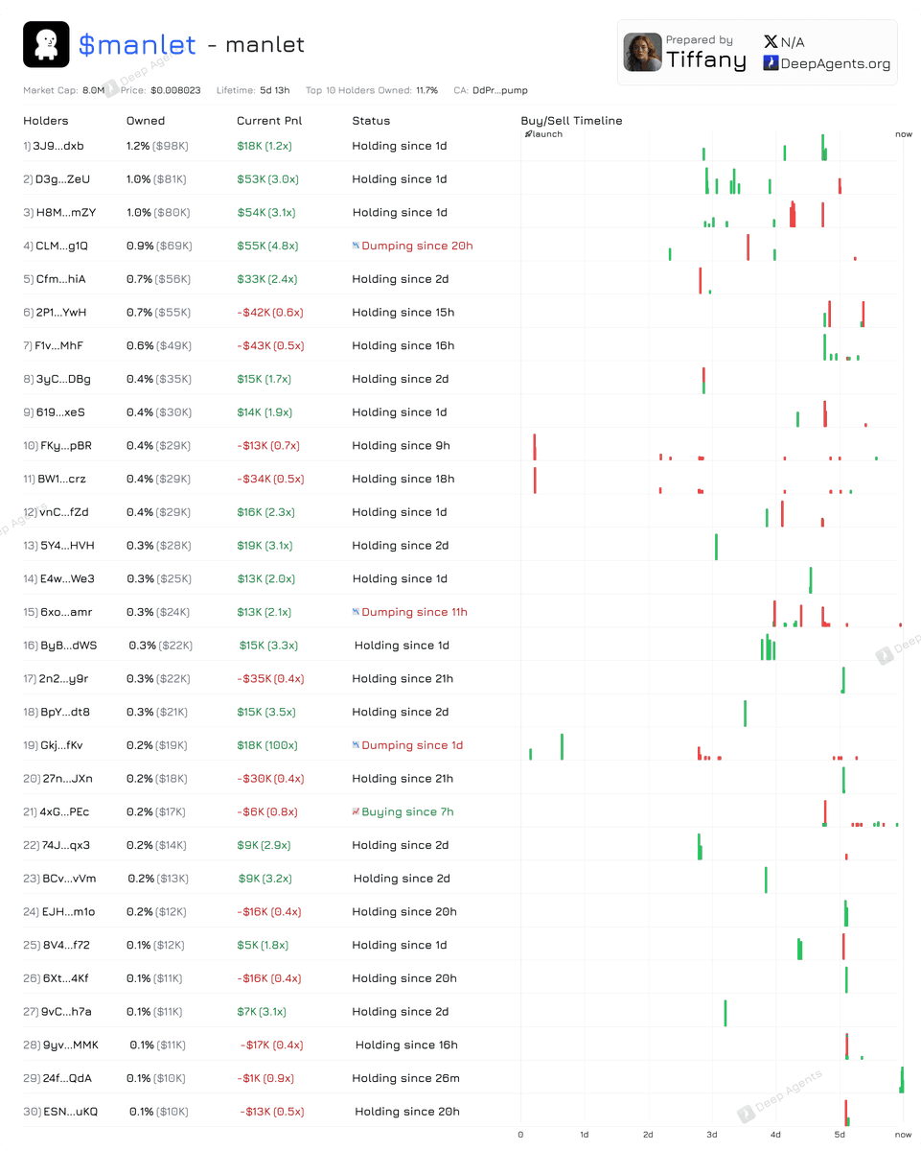
Task: Open holder 619...xeS address
Action: tap(60, 412)
